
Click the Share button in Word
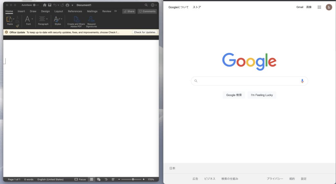129,11
